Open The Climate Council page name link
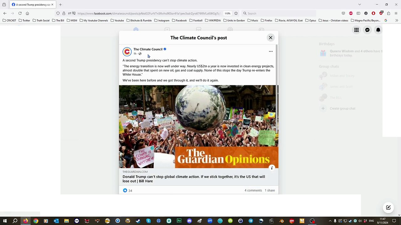The width and height of the screenshot is (401, 225). coord(148,49)
